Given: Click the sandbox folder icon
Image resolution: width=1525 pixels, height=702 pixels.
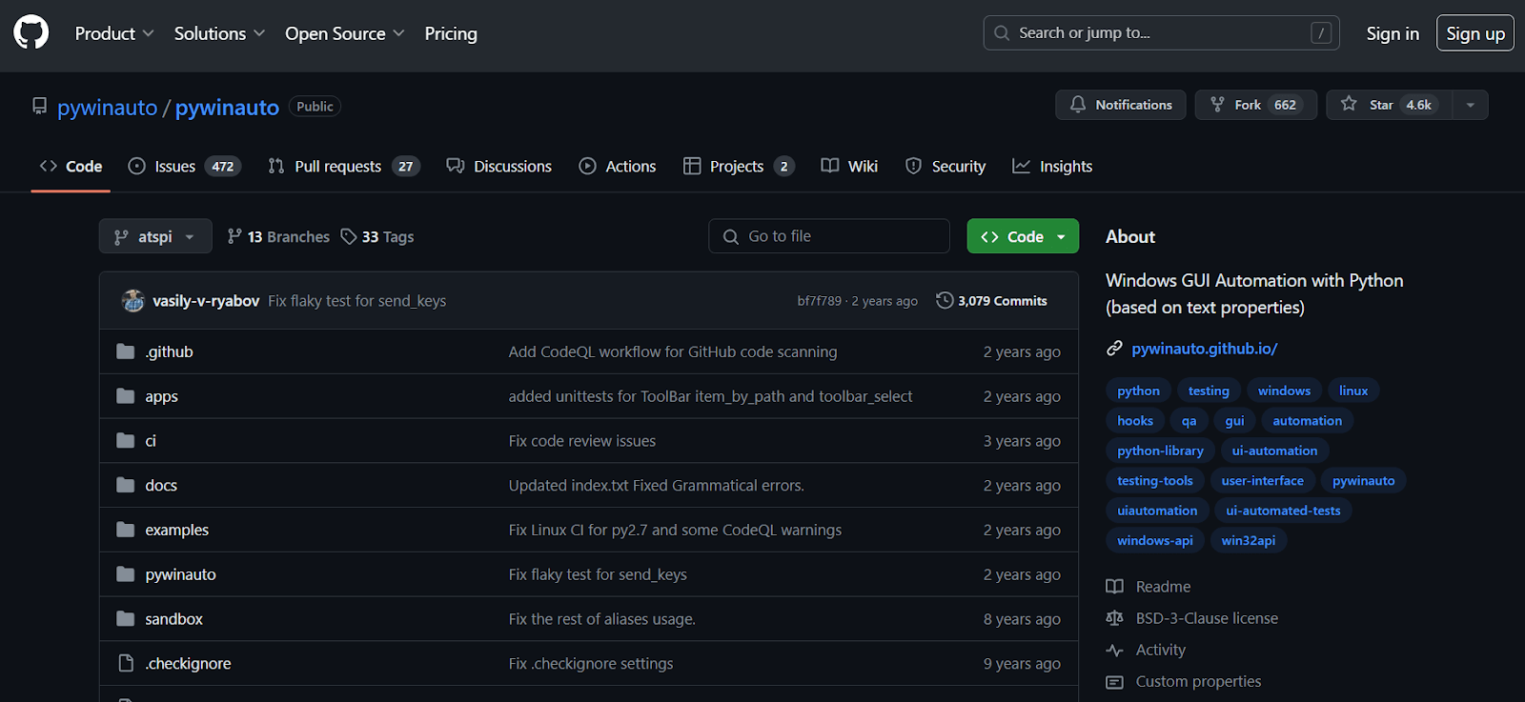Looking at the screenshot, I should pos(125,618).
